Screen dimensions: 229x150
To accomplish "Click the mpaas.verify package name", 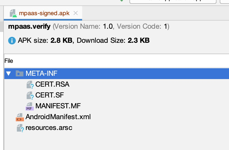I will pyautogui.click(x=29, y=27).
